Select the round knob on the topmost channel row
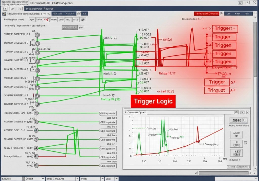The image size is (259, 181). (x=37, y=35)
